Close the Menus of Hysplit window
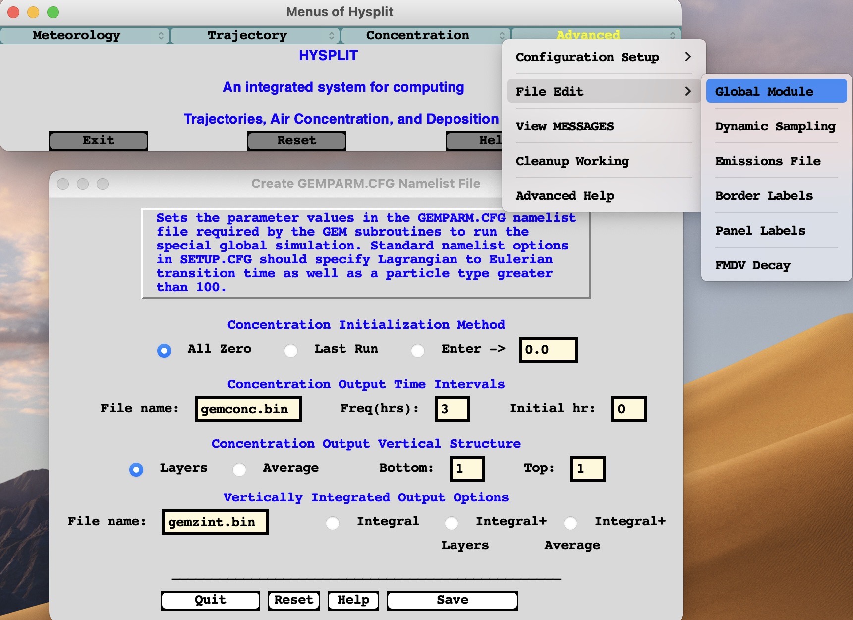This screenshot has width=853, height=620. (x=13, y=12)
